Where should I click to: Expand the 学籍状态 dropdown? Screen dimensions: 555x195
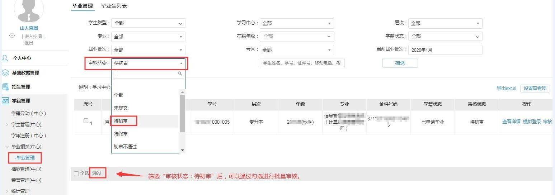pyautogui.click(x=445, y=37)
